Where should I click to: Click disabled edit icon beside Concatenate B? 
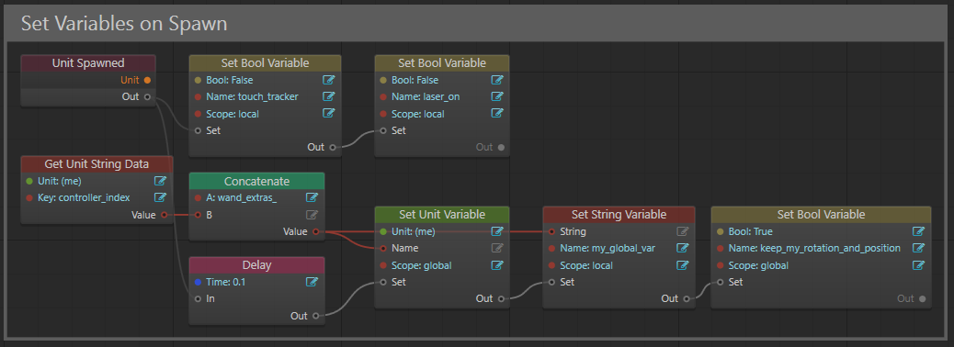[x=312, y=215]
